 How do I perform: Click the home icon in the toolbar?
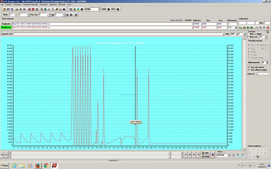[x=5, y=9]
